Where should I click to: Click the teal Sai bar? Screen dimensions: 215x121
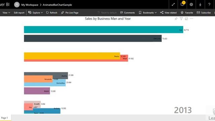[x=103, y=30]
